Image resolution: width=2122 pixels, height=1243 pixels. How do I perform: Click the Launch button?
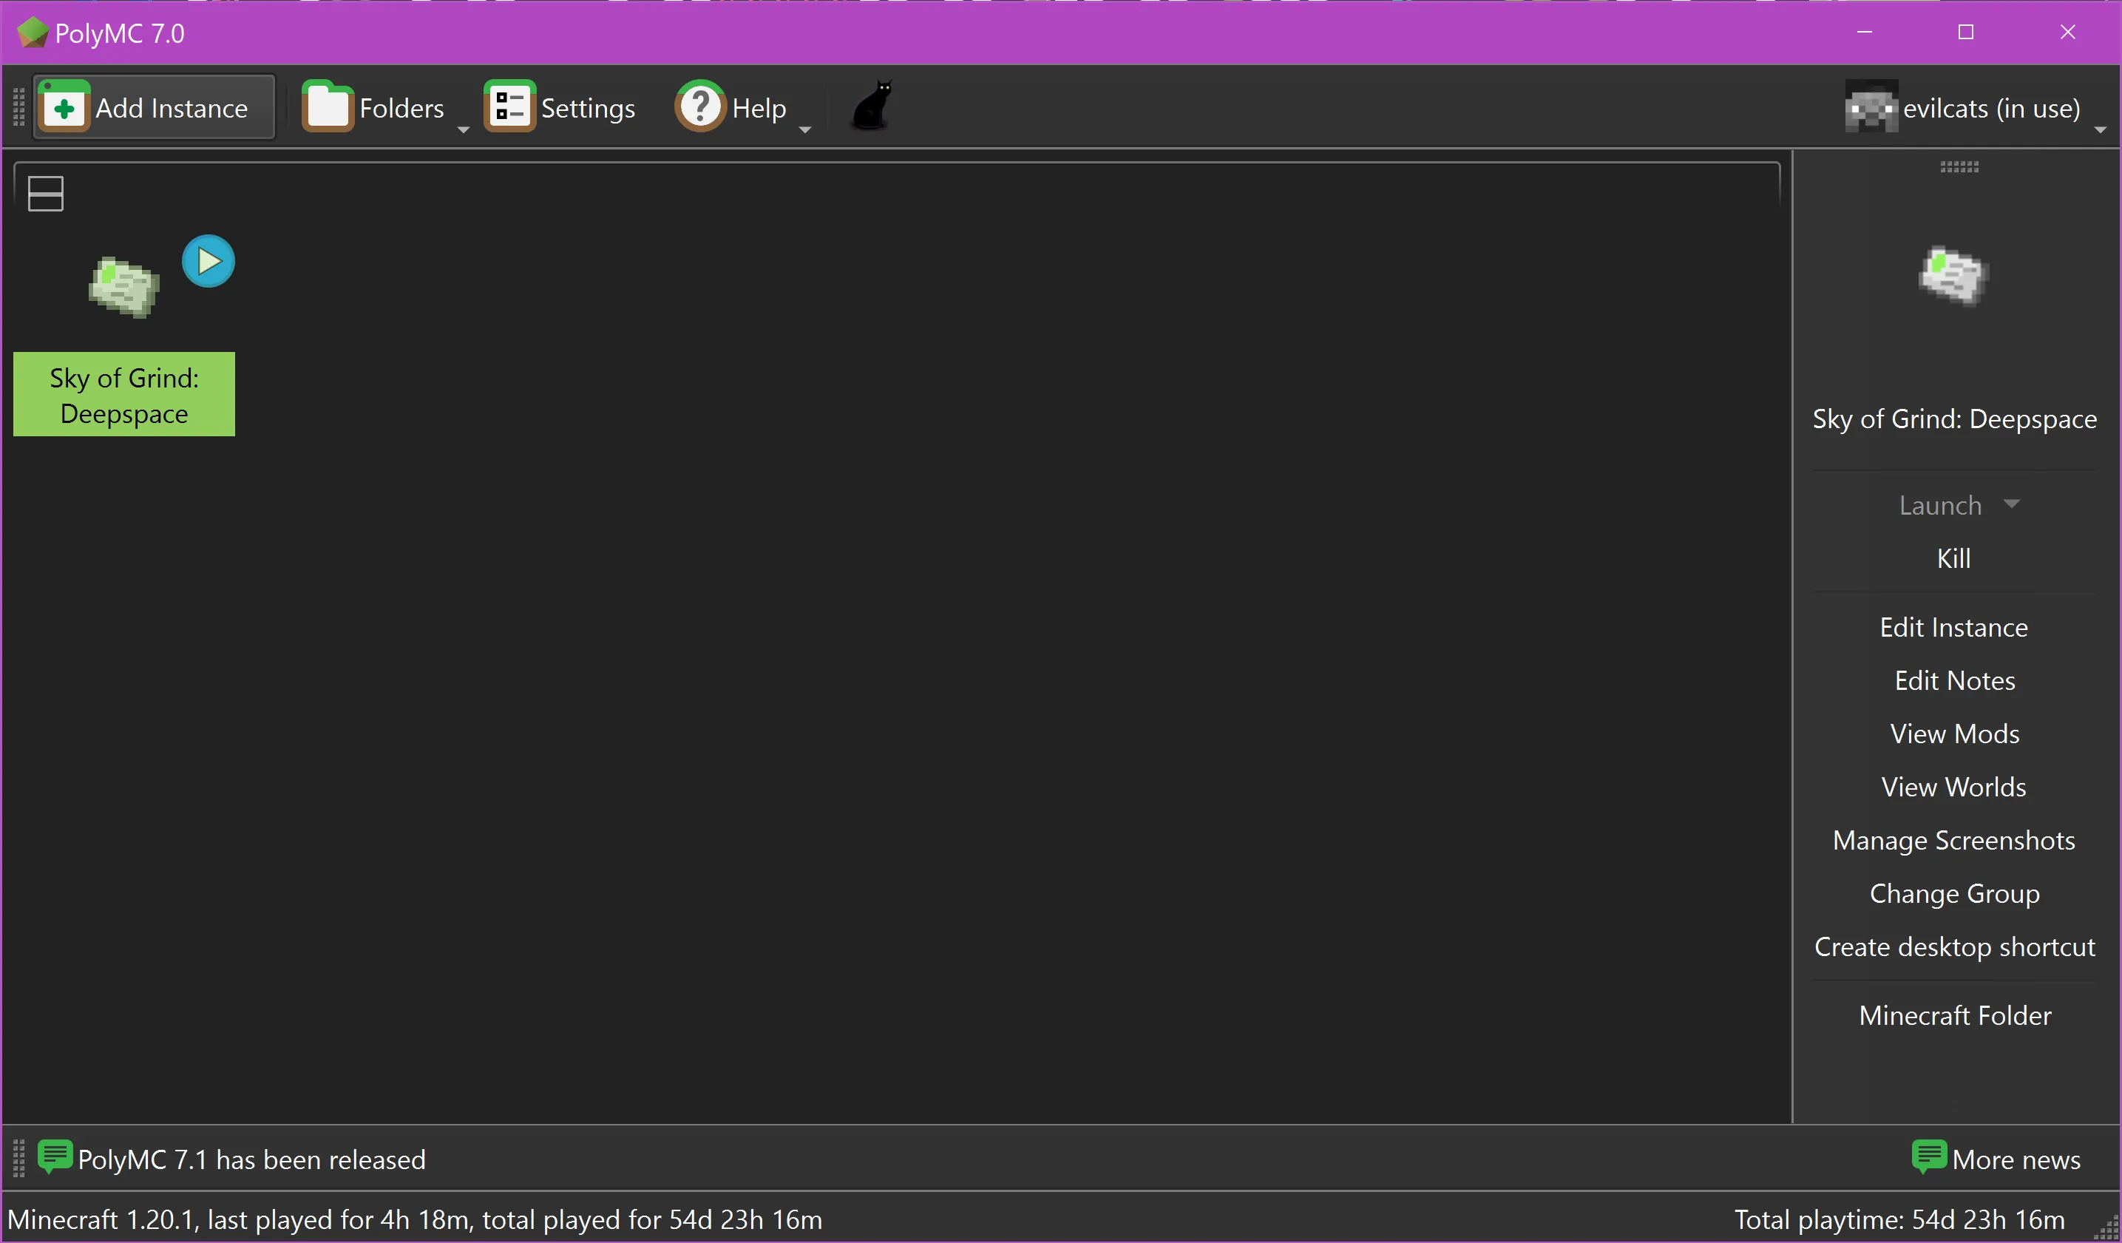coord(1940,505)
